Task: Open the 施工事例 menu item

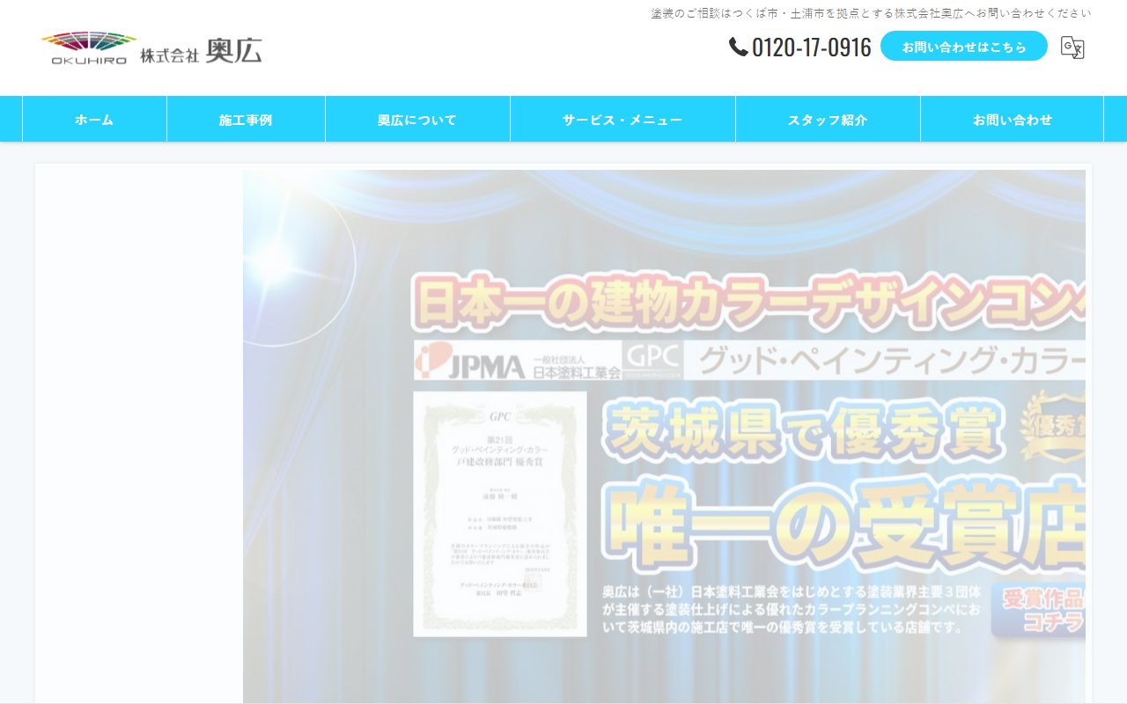Action: click(x=246, y=120)
